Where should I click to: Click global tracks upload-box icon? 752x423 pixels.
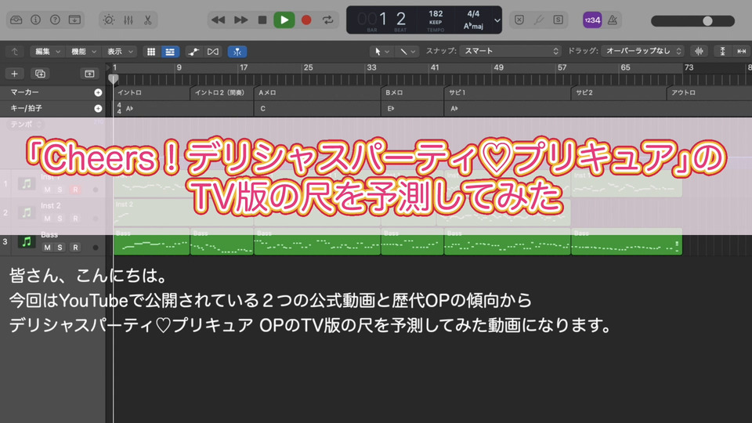pyautogui.click(x=89, y=74)
